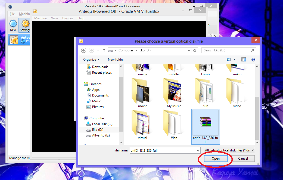Open the My Music folder
Viewport: 283px width, 180px height.
point(174,93)
